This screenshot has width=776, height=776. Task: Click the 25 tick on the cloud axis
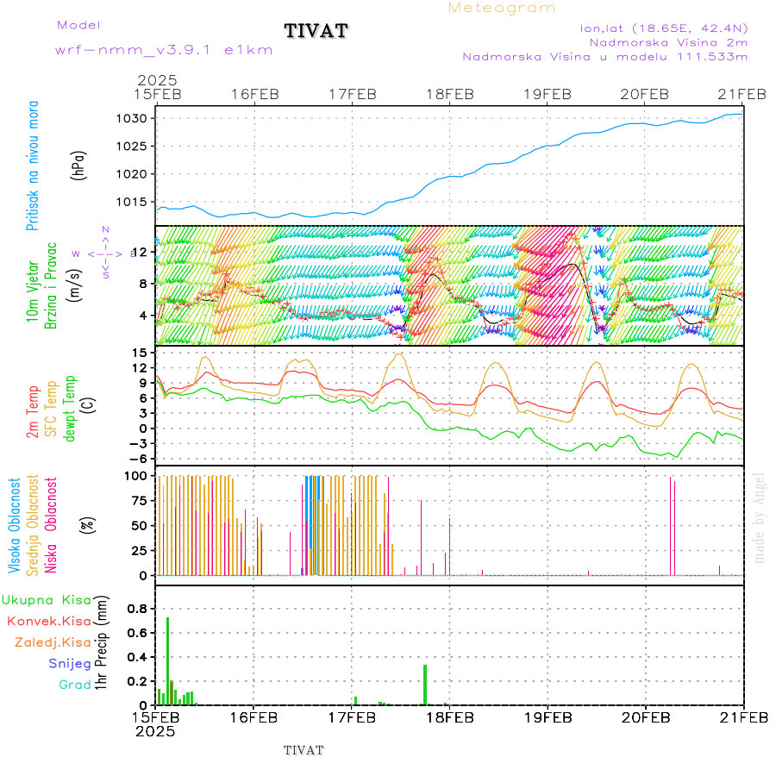pyautogui.click(x=140, y=550)
